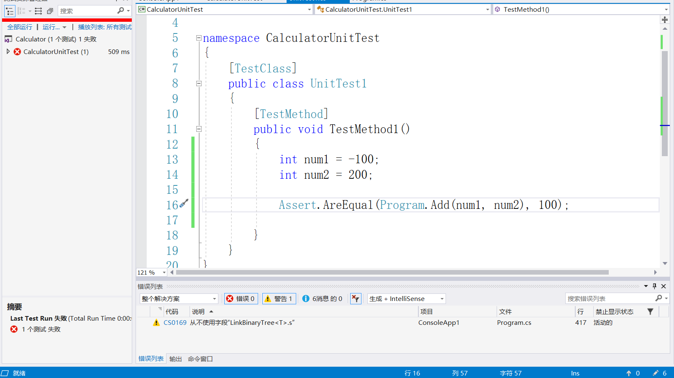Open the disabled group-by icon in test toolbar

click(x=21, y=11)
